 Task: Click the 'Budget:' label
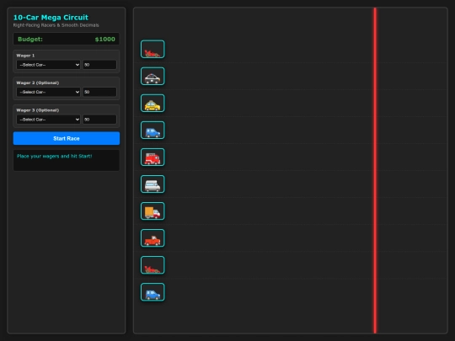(30, 39)
